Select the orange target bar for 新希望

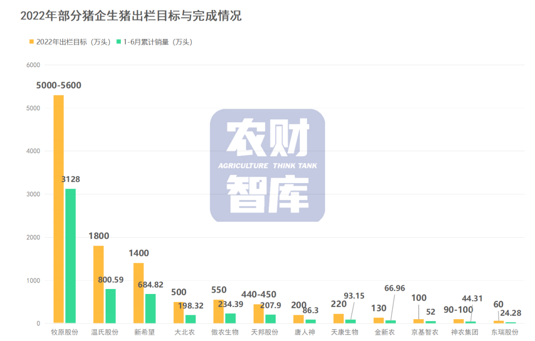(139, 293)
